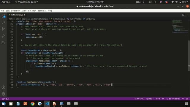This screenshot has height=107, width=190.
Task: Open the Wi-Fi network indicator
Action: 172,2
